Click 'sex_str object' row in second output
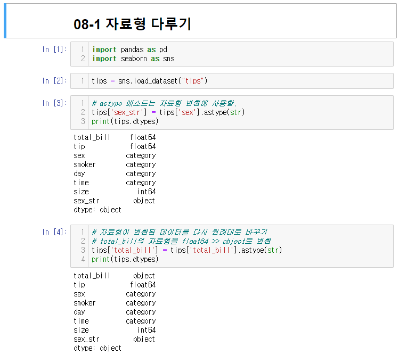Screen dimensions: 399x355 (114, 339)
